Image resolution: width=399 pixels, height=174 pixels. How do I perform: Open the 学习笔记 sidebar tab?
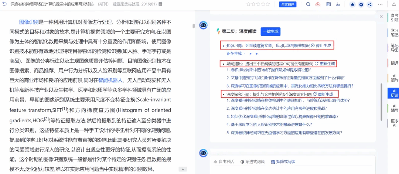coord(394,33)
